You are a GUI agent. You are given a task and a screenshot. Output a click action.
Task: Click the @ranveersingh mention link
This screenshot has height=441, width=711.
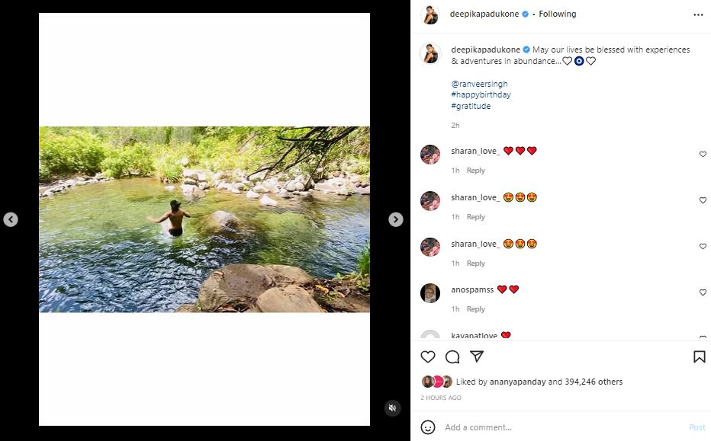tap(479, 84)
